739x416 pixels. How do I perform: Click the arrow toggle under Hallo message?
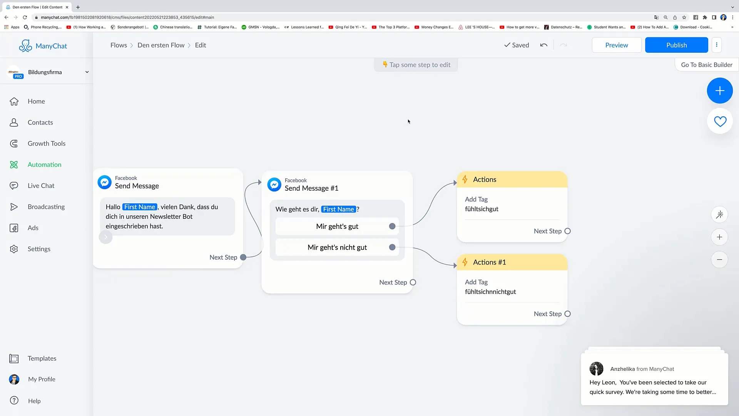[105, 237]
